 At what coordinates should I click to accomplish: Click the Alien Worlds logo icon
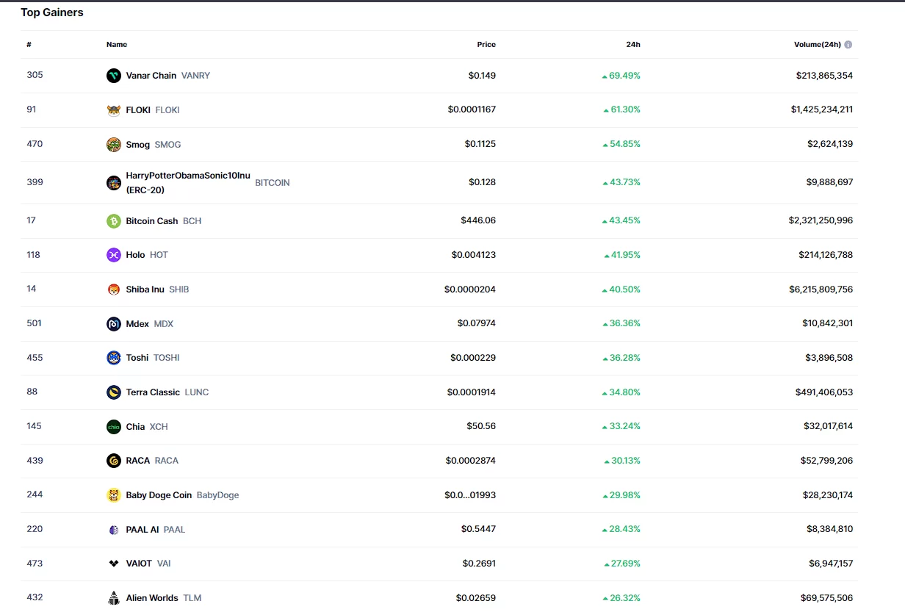click(114, 598)
